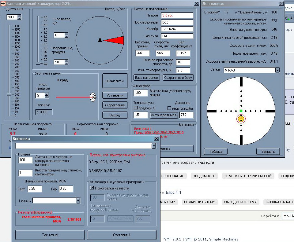Open the Сетка Mil-Dot dropdown
Image resolution: width=294 pixels, height=242 pixels.
pyautogui.click(x=277, y=70)
